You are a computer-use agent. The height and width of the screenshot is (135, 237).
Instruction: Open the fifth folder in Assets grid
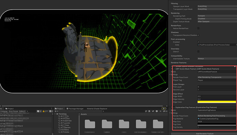pyautogui.click(x=158, y=124)
